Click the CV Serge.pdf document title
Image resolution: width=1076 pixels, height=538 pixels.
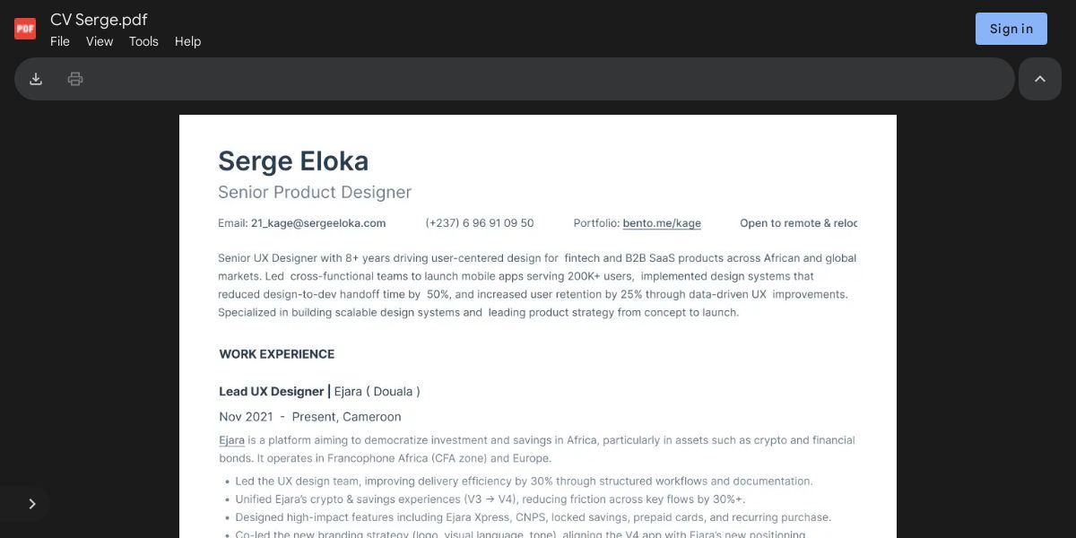pyautogui.click(x=99, y=20)
